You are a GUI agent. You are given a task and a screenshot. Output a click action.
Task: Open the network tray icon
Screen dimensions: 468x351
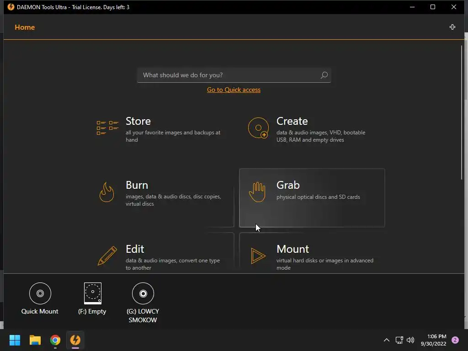[399, 340]
